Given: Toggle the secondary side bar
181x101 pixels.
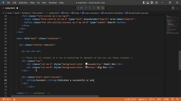Looking at the screenshot, I should (x=151, y=3).
